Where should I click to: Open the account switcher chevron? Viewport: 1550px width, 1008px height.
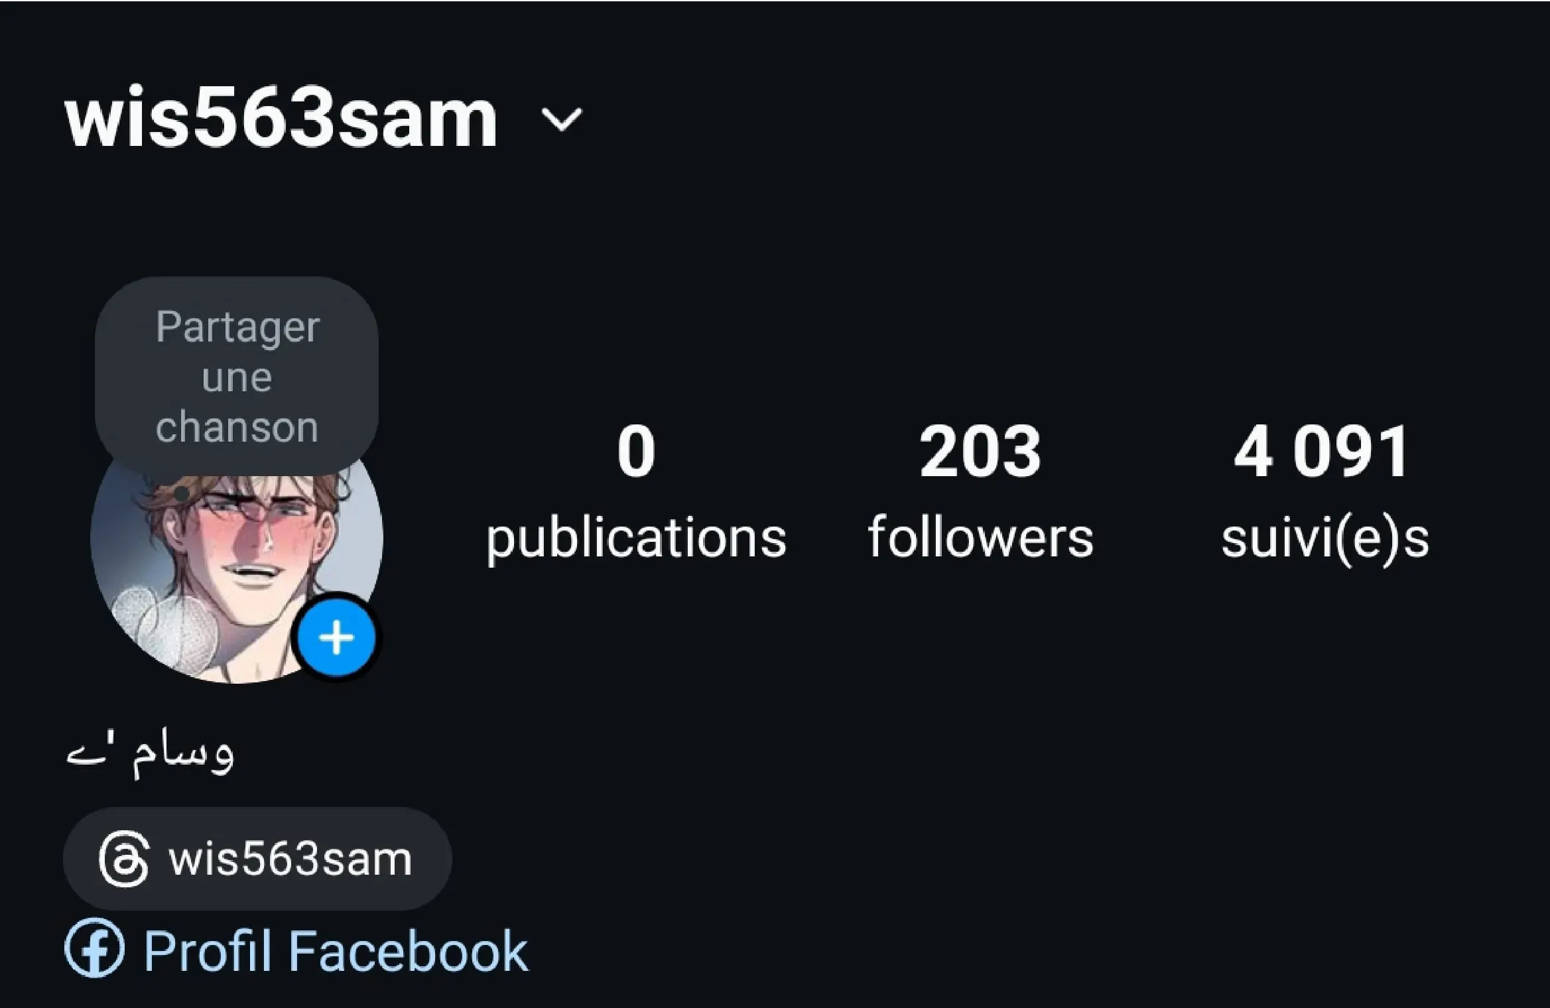[x=562, y=121]
